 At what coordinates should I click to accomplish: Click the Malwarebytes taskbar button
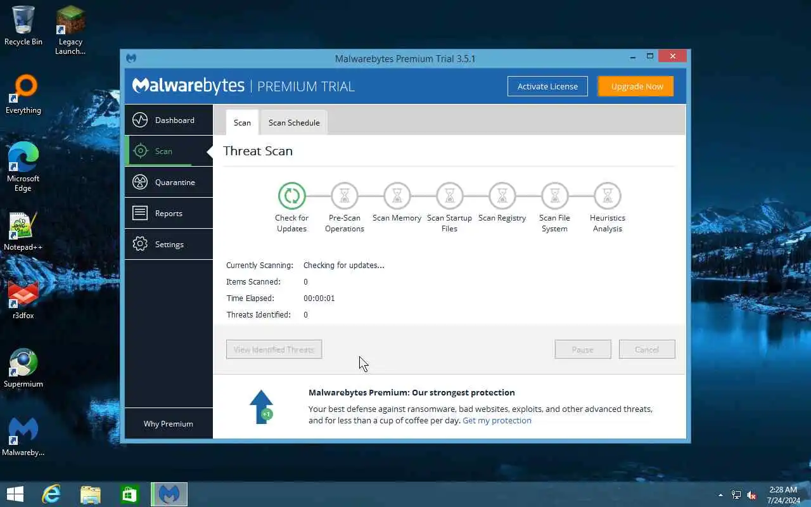click(169, 494)
